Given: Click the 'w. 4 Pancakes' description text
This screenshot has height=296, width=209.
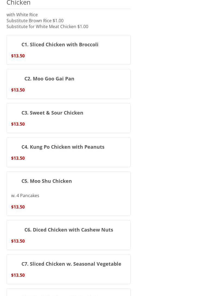Looking at the screenshot, I should click(25, 196).
